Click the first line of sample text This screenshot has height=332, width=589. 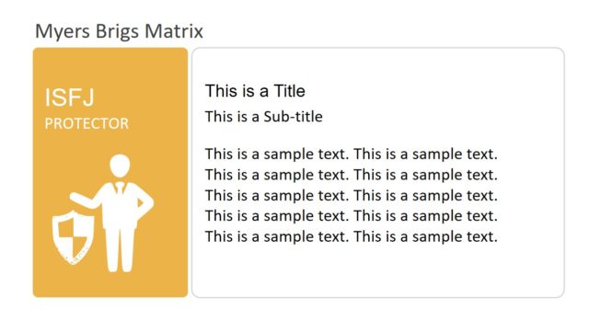click(x=352, y=154)
